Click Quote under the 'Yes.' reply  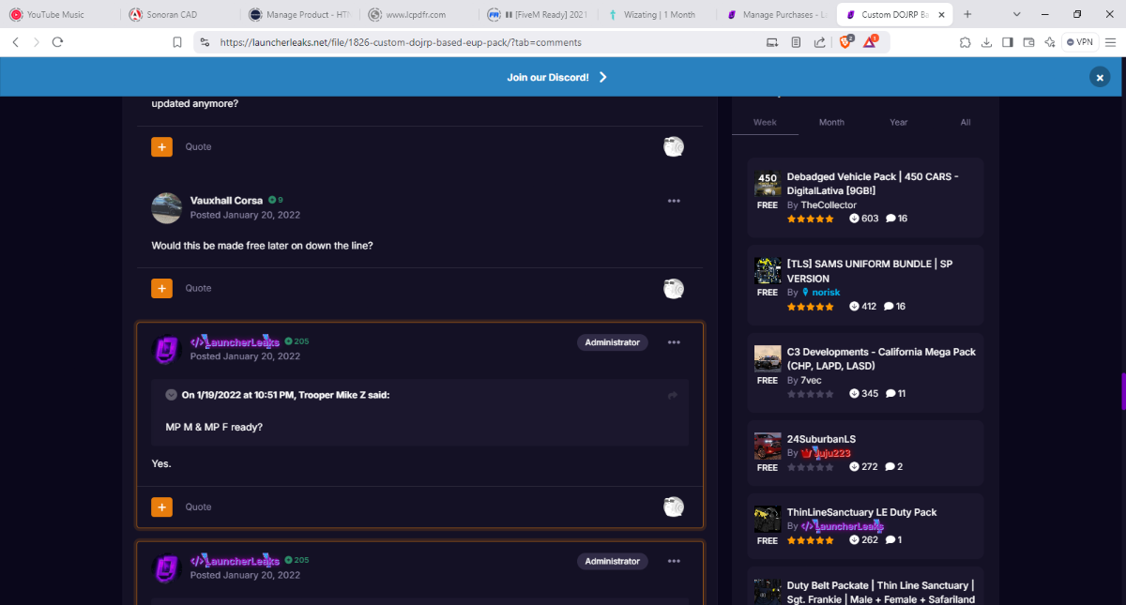[198, 507]
